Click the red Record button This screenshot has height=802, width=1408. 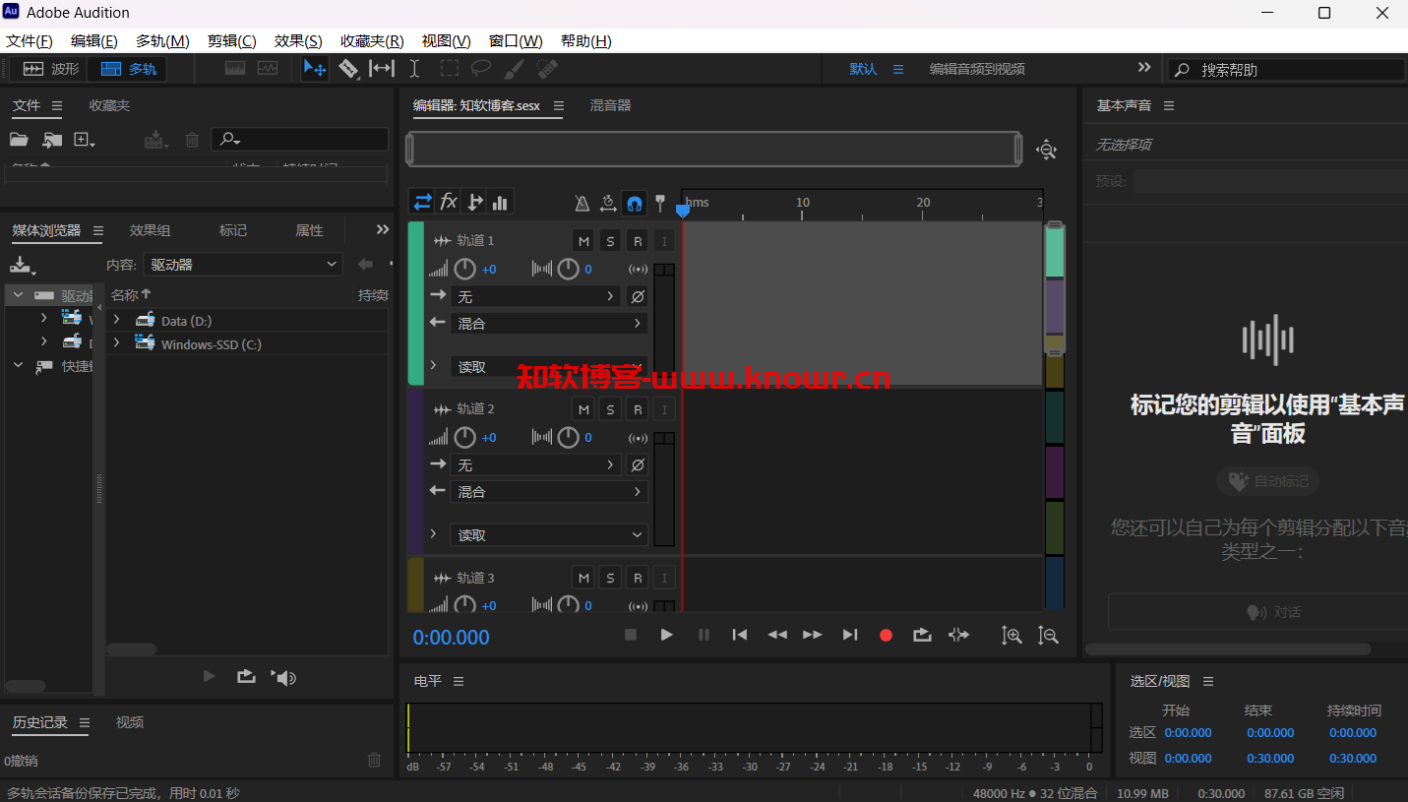[x=886, y=636]
